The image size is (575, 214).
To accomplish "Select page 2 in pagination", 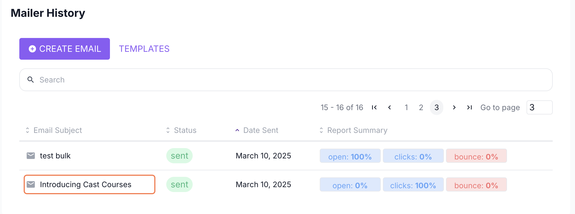I will point(421,107).
